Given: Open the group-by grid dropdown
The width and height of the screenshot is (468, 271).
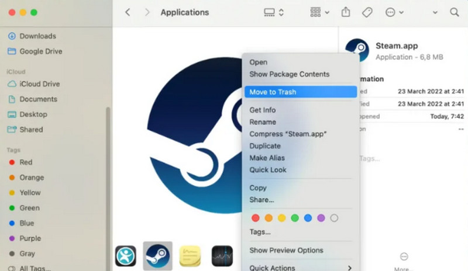Looking at the screenshot, I should pos(319,12).
